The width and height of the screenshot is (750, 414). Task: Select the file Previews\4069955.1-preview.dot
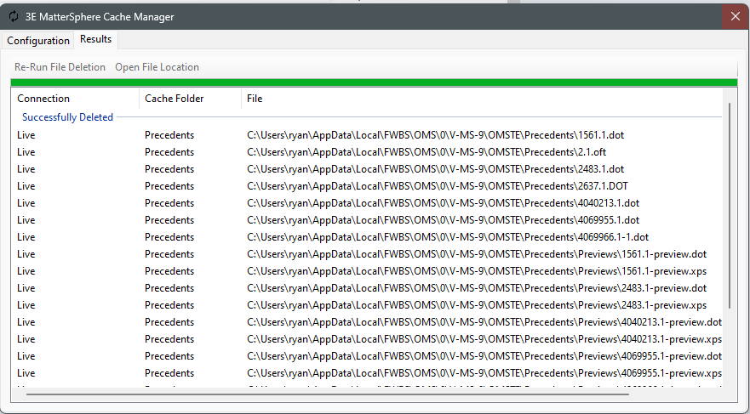[484, 356]
